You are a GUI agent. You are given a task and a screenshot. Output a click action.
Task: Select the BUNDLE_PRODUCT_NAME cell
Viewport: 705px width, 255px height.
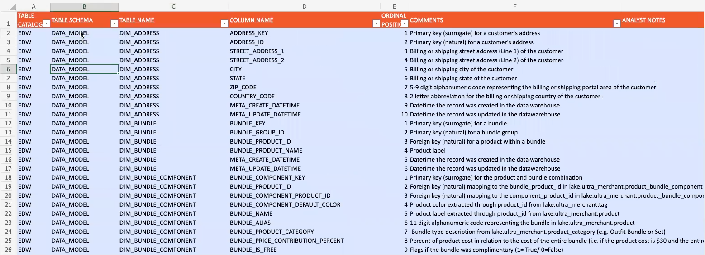305,150
